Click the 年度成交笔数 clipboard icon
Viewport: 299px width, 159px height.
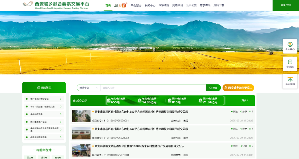109,100
